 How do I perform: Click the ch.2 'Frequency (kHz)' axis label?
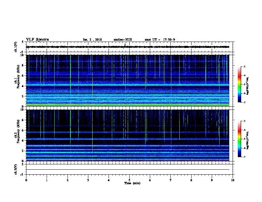pos(18,131)
